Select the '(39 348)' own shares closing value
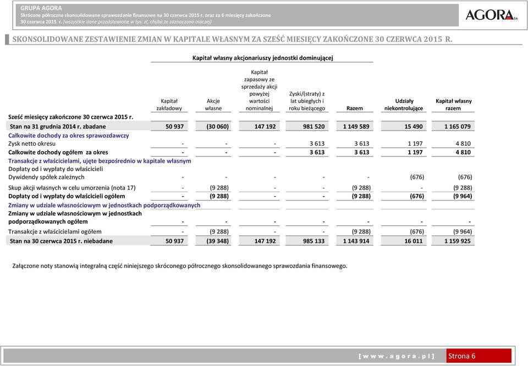The height and width of the screenshot is (366, 528). tap(218, 241)
